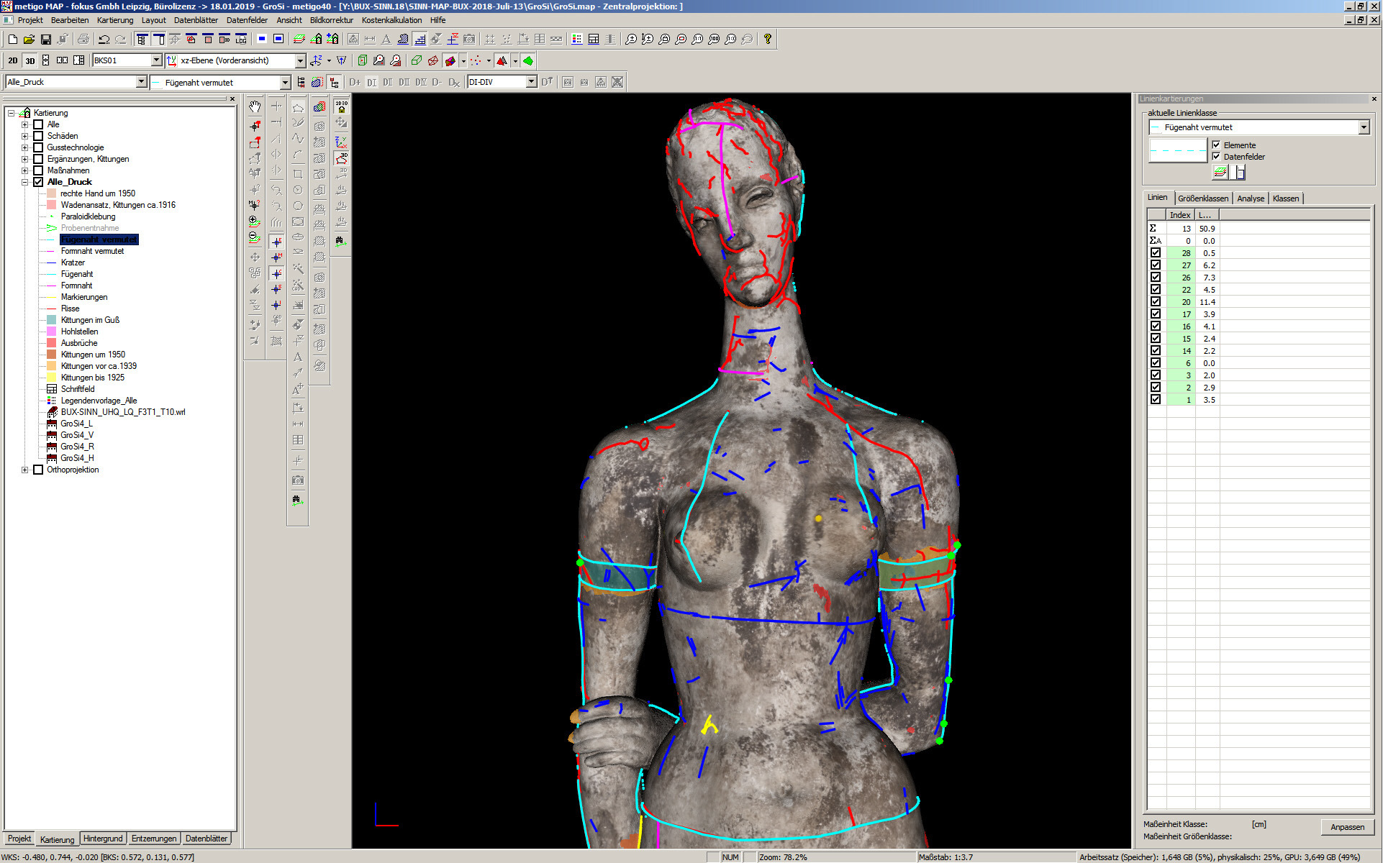Screen dimensions: 1383x863
Task: Select the Formnaht vermutet tree item
Action: (92, 251)
